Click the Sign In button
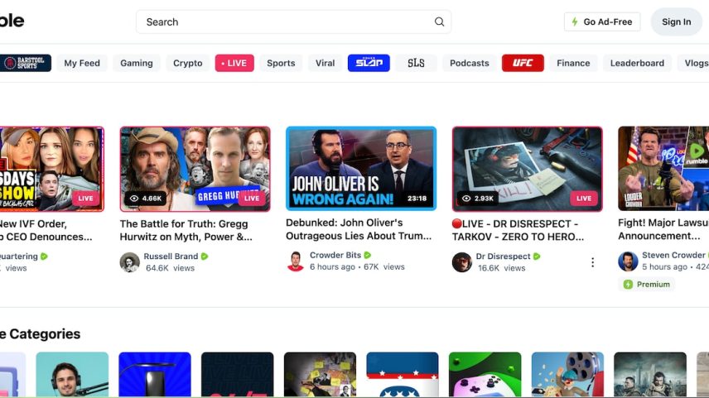The width and height of the screenshot is (709, 398). [x=677, y=22]
